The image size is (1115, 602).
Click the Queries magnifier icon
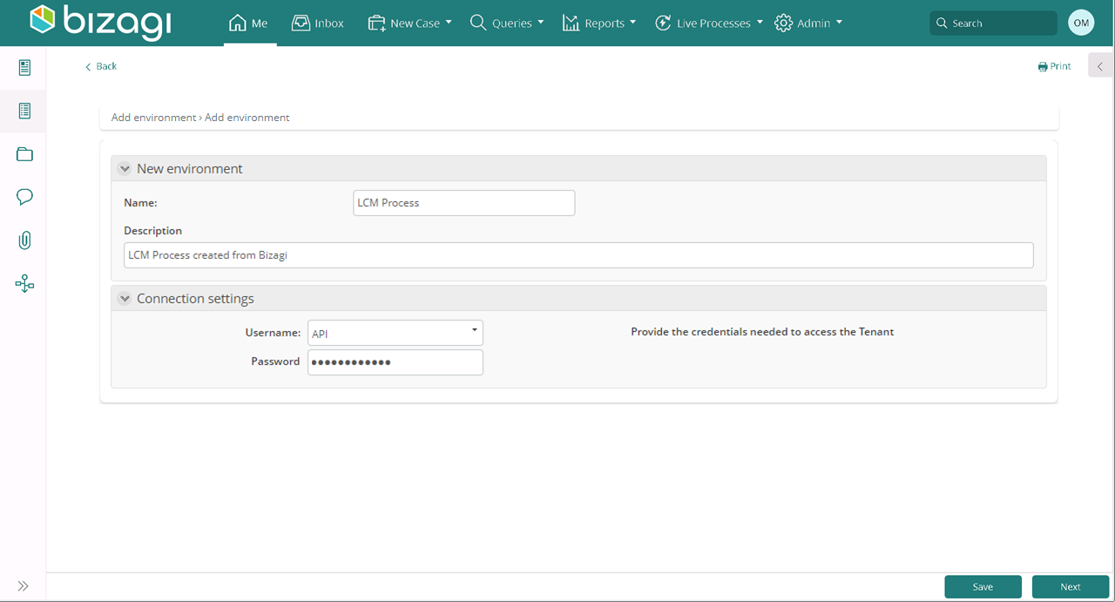point(477,23)
